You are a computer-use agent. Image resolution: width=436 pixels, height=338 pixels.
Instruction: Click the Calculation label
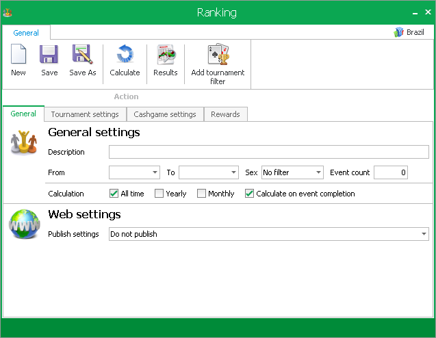click(x=66, y=194)
